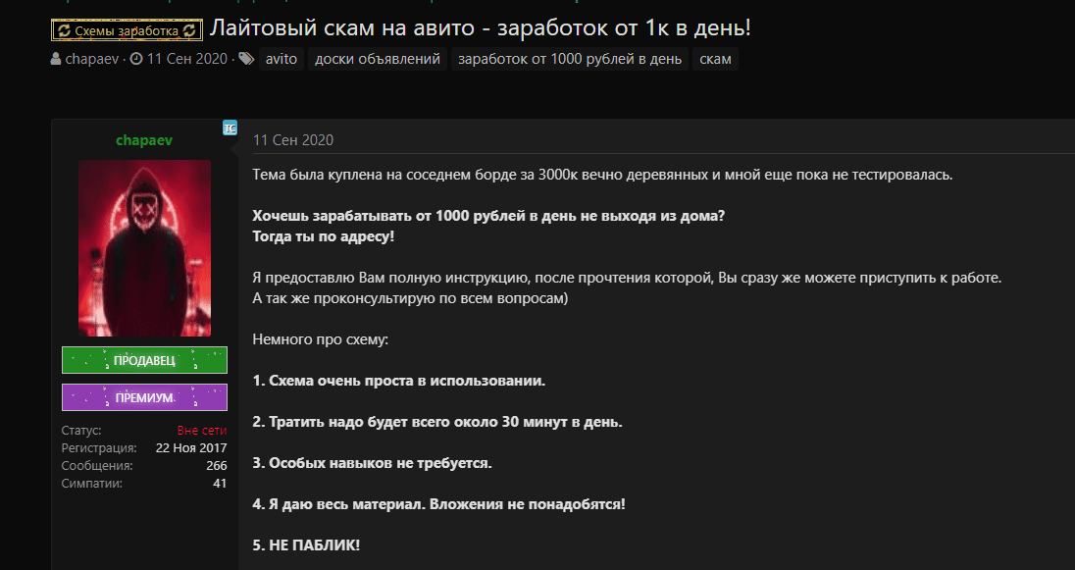Click the green ПРОДАВЕЦ banner
The width and height of the screenshot is (1075, 570).
coord(144,360)
